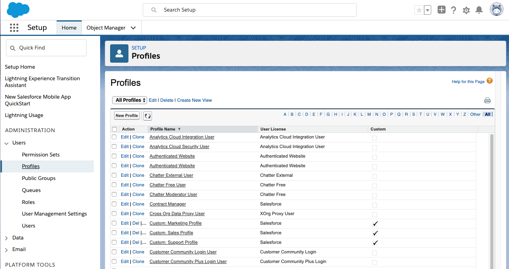Image resolution: width=509 pixels, height=269 pixels.
Task: Click the Salesforce cloud logo
Action: tap(18, 10)
